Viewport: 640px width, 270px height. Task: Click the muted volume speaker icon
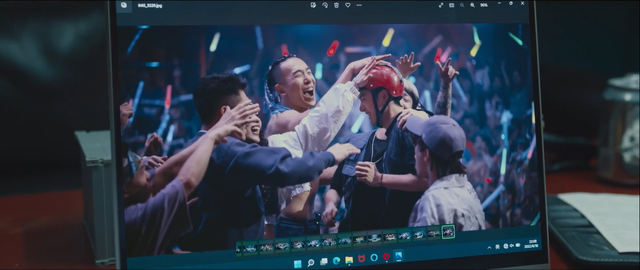point(511,245)
